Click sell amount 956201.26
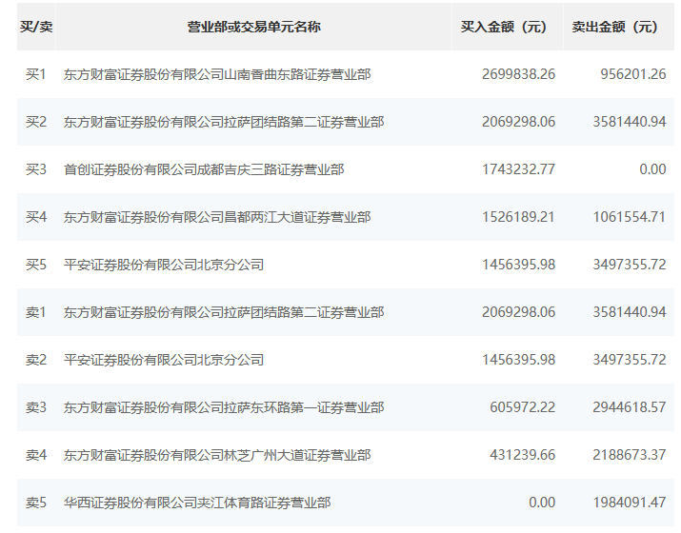The image size is (681, 533). [x=633, y=74]
